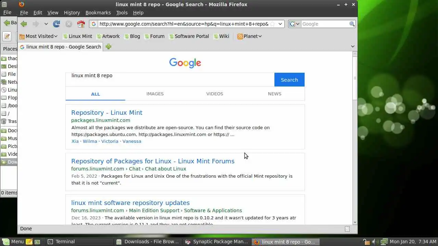Screen dimensions: 438x246
Task: Open the URL bar history dropdown
Action: 280,24
